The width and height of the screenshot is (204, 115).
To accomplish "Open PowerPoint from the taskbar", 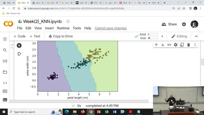I will tap(98, 112).
